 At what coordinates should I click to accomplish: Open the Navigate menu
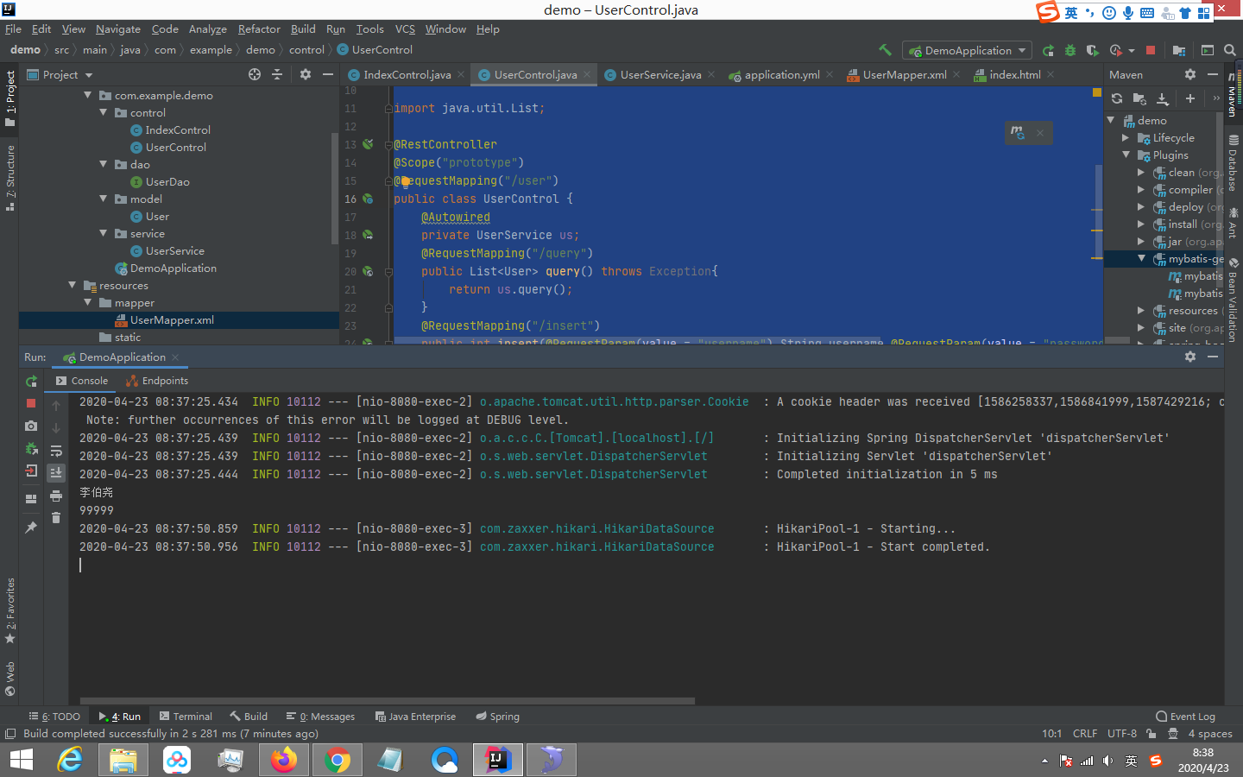click(x=118, y=28)
